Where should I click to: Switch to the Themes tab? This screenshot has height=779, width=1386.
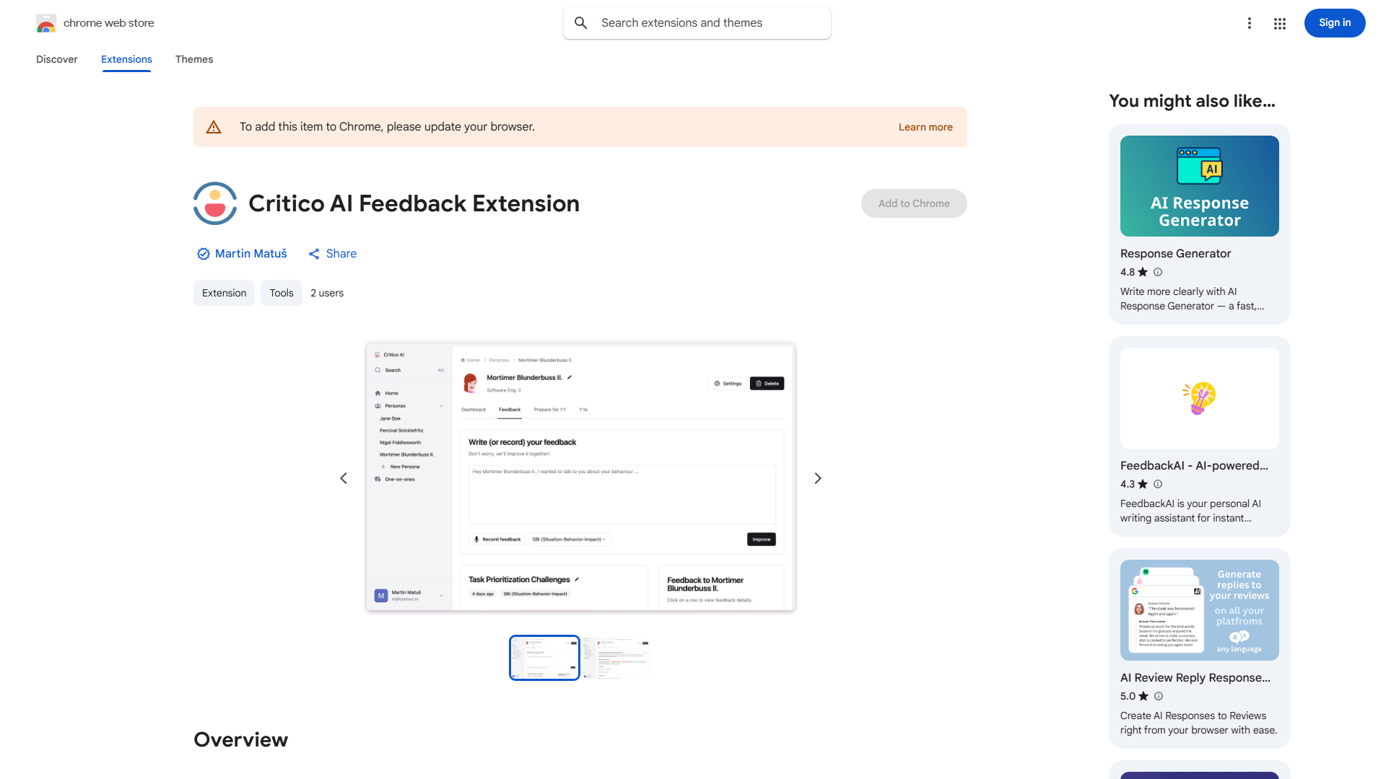193,59
